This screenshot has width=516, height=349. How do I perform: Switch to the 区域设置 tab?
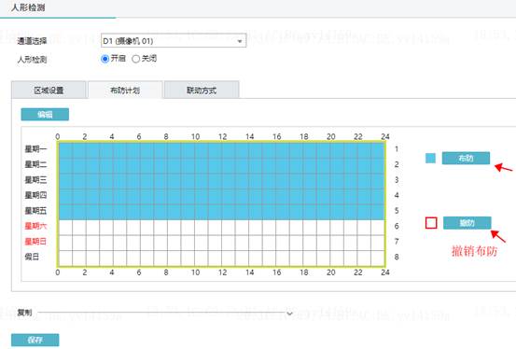[x=49, y=91]
